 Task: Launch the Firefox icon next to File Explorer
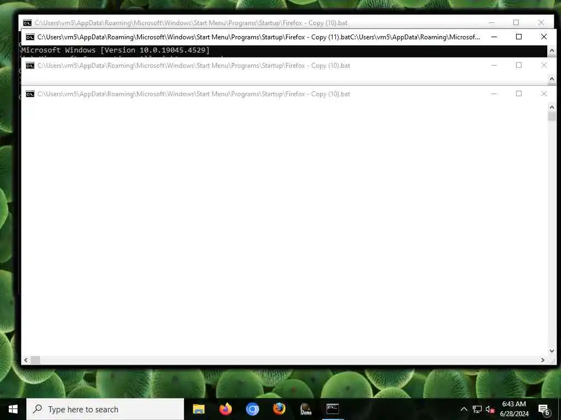click(225, 409)
